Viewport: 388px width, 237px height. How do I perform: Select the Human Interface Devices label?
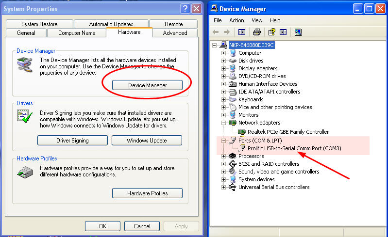click(x=268, y=84)
